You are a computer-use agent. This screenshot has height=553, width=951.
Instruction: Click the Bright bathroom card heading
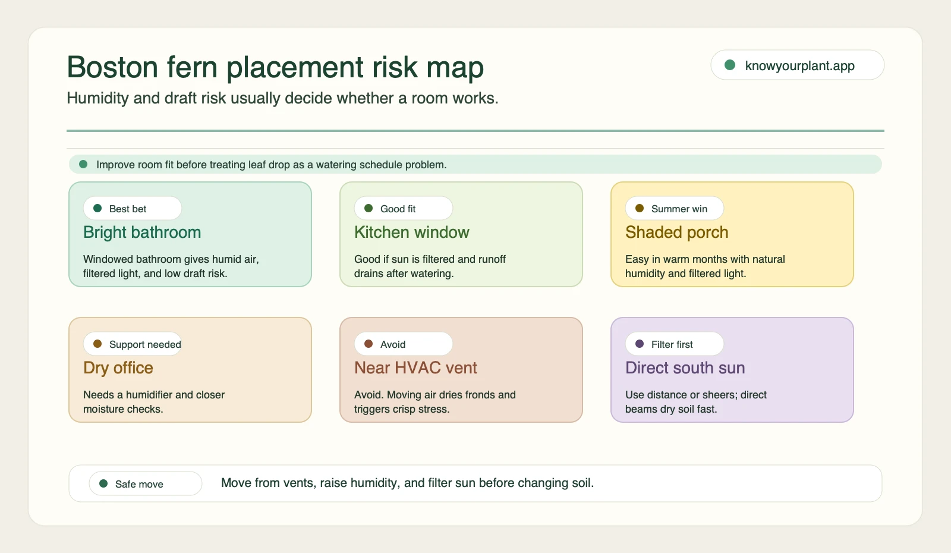pyautogui.click(x=142, y=232)
